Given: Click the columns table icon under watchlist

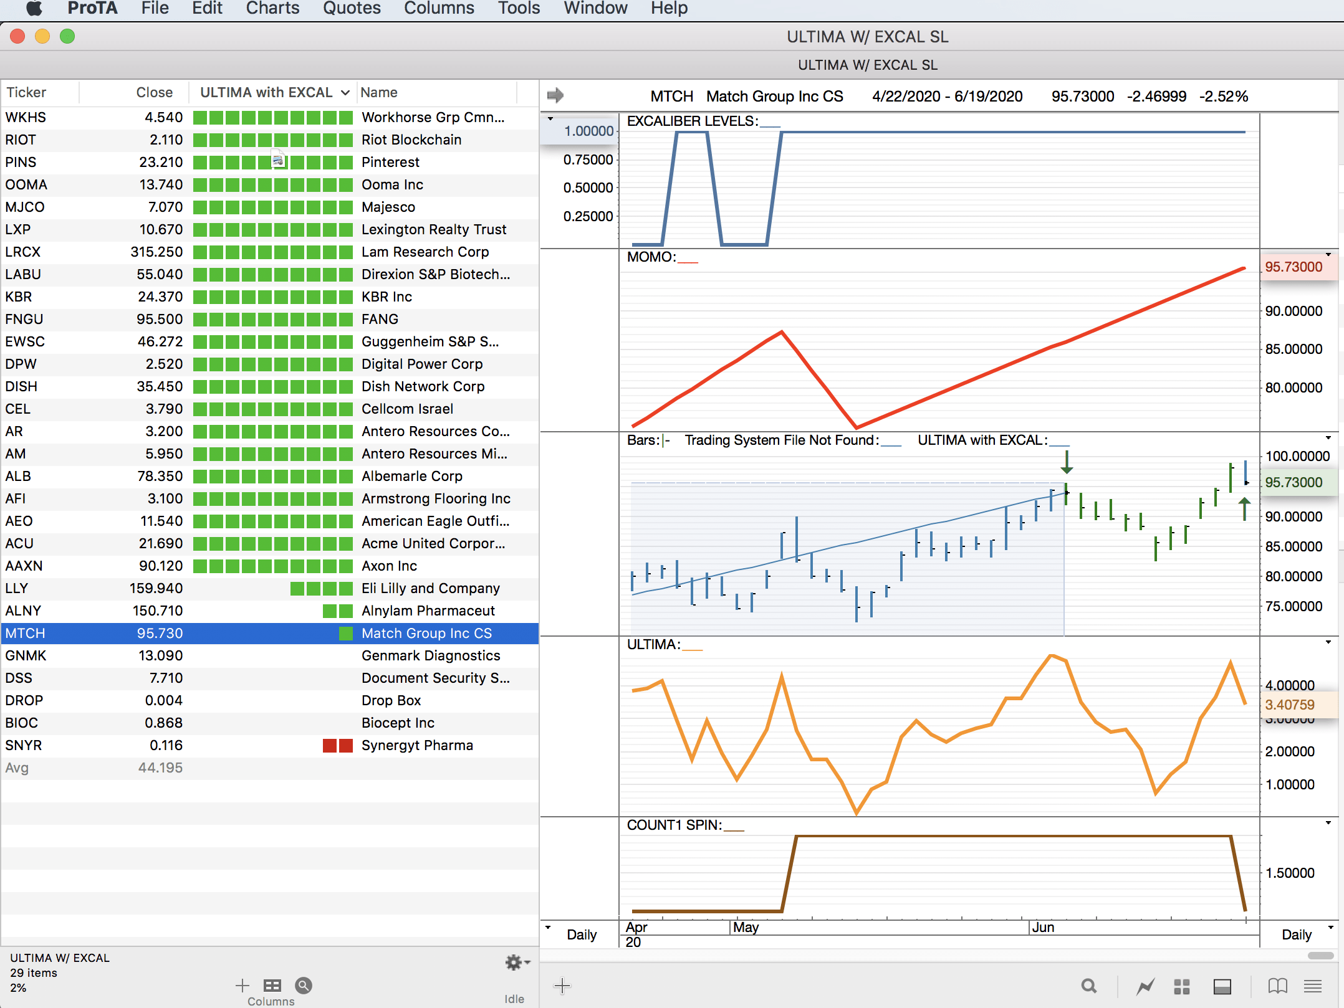Looking at the screenshot, I should click(x=272, y=986).
